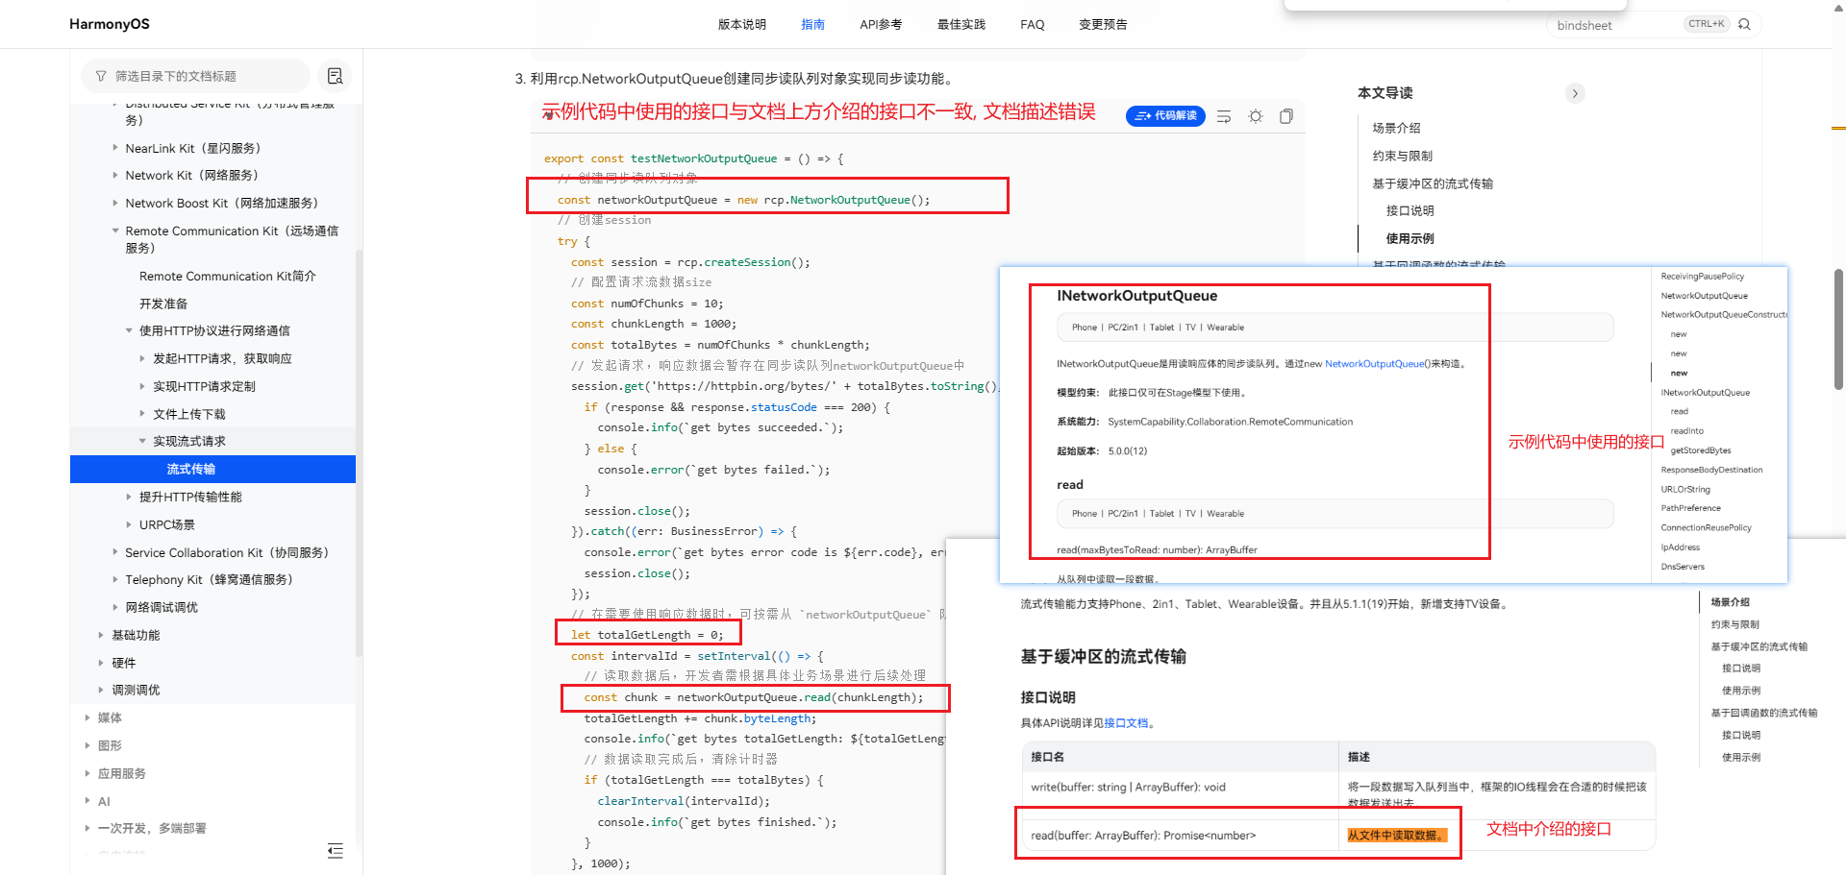1846x875 pixels.
Task: Expand AI category
Action: [87, 801]
